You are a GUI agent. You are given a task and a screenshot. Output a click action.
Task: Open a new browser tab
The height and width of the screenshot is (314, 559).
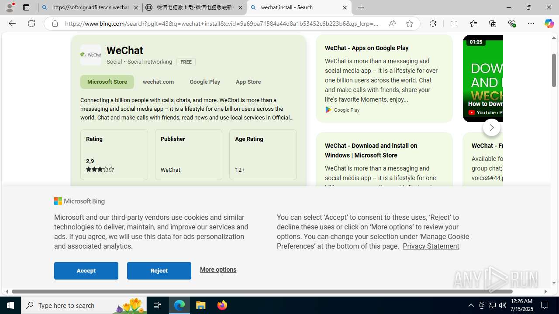[361, 7]
